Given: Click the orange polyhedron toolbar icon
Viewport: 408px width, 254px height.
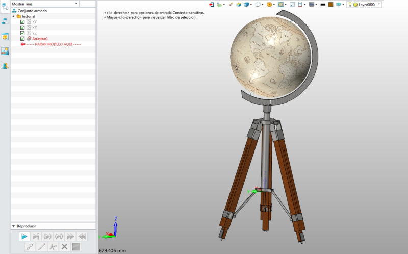Looking at the screenshot, I should click(x=269, y=5).
